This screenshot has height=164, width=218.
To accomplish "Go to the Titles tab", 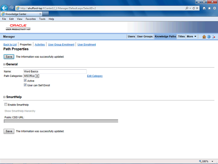I will click(x=182, y=37).
